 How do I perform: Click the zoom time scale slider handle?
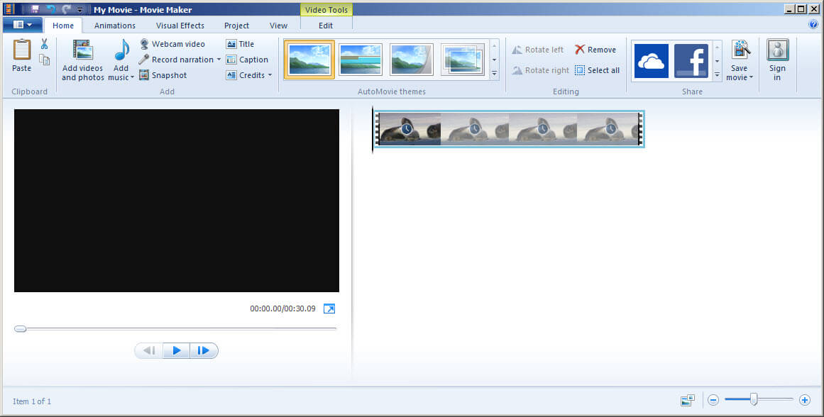754,400
